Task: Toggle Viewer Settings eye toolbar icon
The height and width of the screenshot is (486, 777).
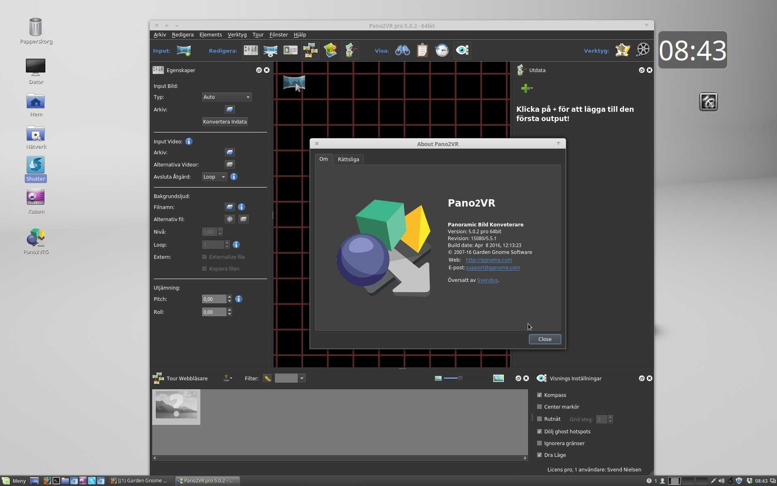Action: [x=462, y=51]
